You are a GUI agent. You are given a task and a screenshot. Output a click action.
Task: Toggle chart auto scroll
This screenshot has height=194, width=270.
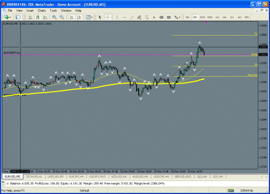(71, 17)
